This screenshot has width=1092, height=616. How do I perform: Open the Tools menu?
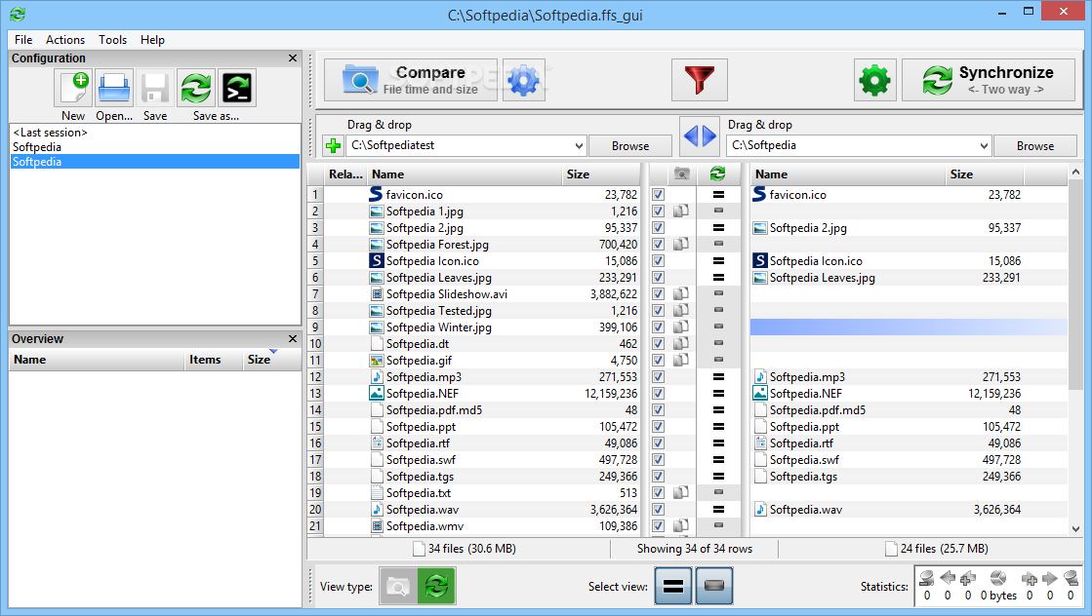click(x=112, y=40)
